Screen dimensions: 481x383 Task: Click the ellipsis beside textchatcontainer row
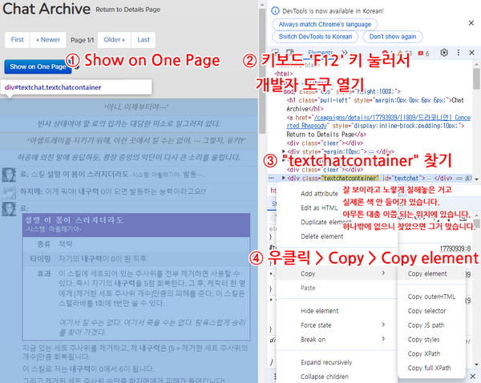click(269, 177)
